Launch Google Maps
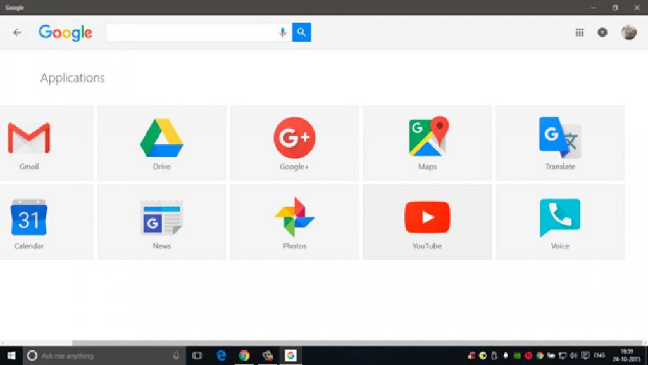The height and width of the screenshot is (365, 648). (427, 139)
